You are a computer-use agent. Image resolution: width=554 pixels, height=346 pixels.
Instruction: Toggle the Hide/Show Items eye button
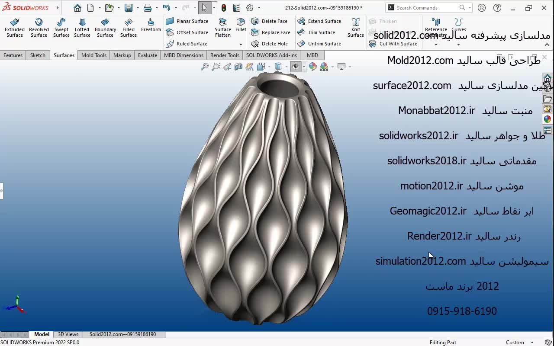(296, 67)
